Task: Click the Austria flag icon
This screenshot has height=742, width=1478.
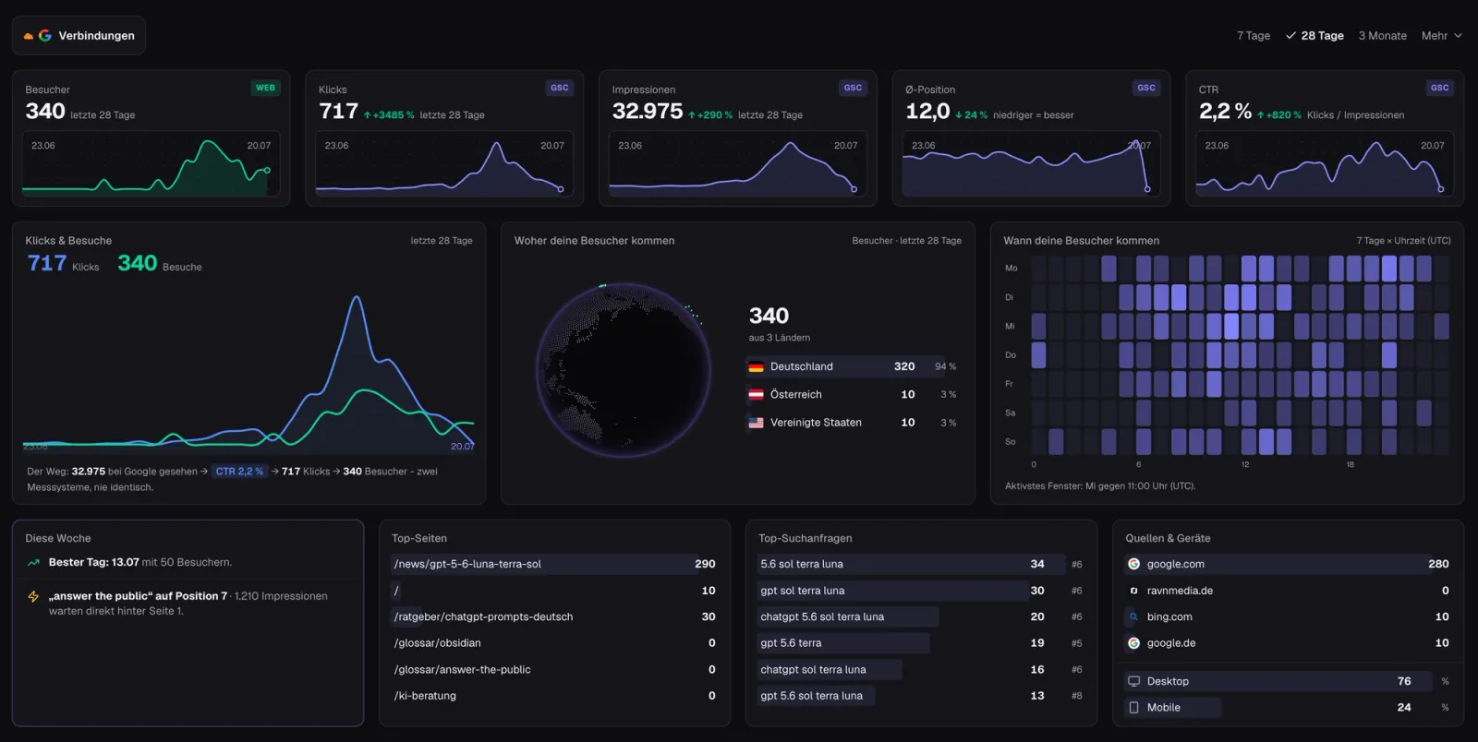Action: 756,394
